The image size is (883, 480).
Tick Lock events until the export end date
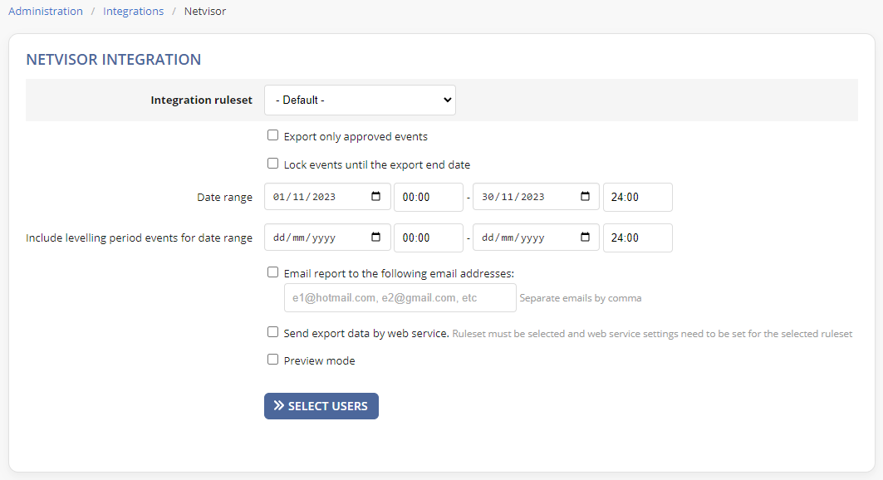[272, 164]
